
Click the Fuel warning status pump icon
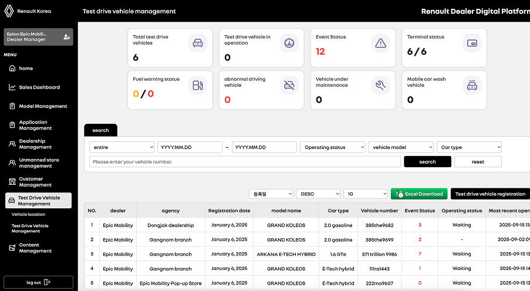198,85
